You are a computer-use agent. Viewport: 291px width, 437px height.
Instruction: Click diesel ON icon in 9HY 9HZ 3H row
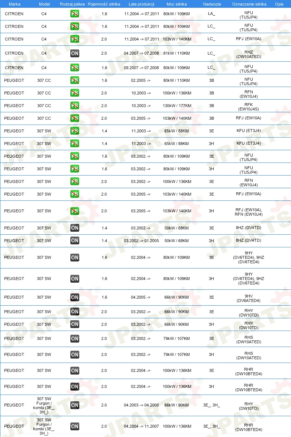click(75, 279)
